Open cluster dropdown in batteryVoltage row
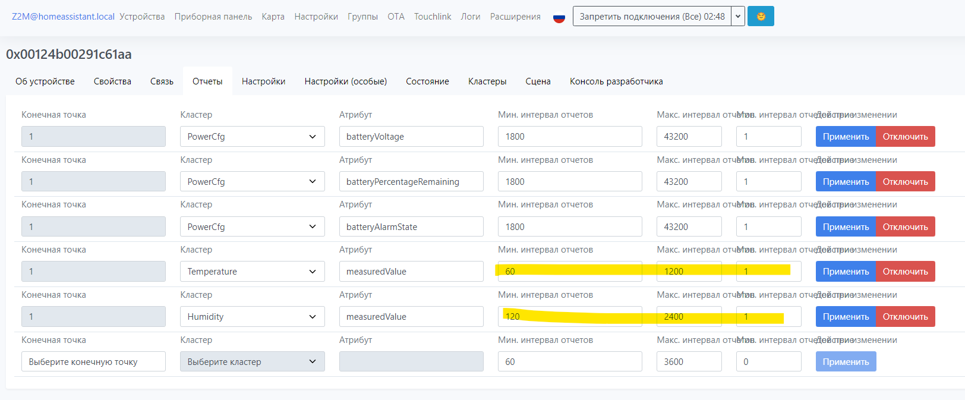This screenshot has height=400, width=965. (x=253, y=137)
